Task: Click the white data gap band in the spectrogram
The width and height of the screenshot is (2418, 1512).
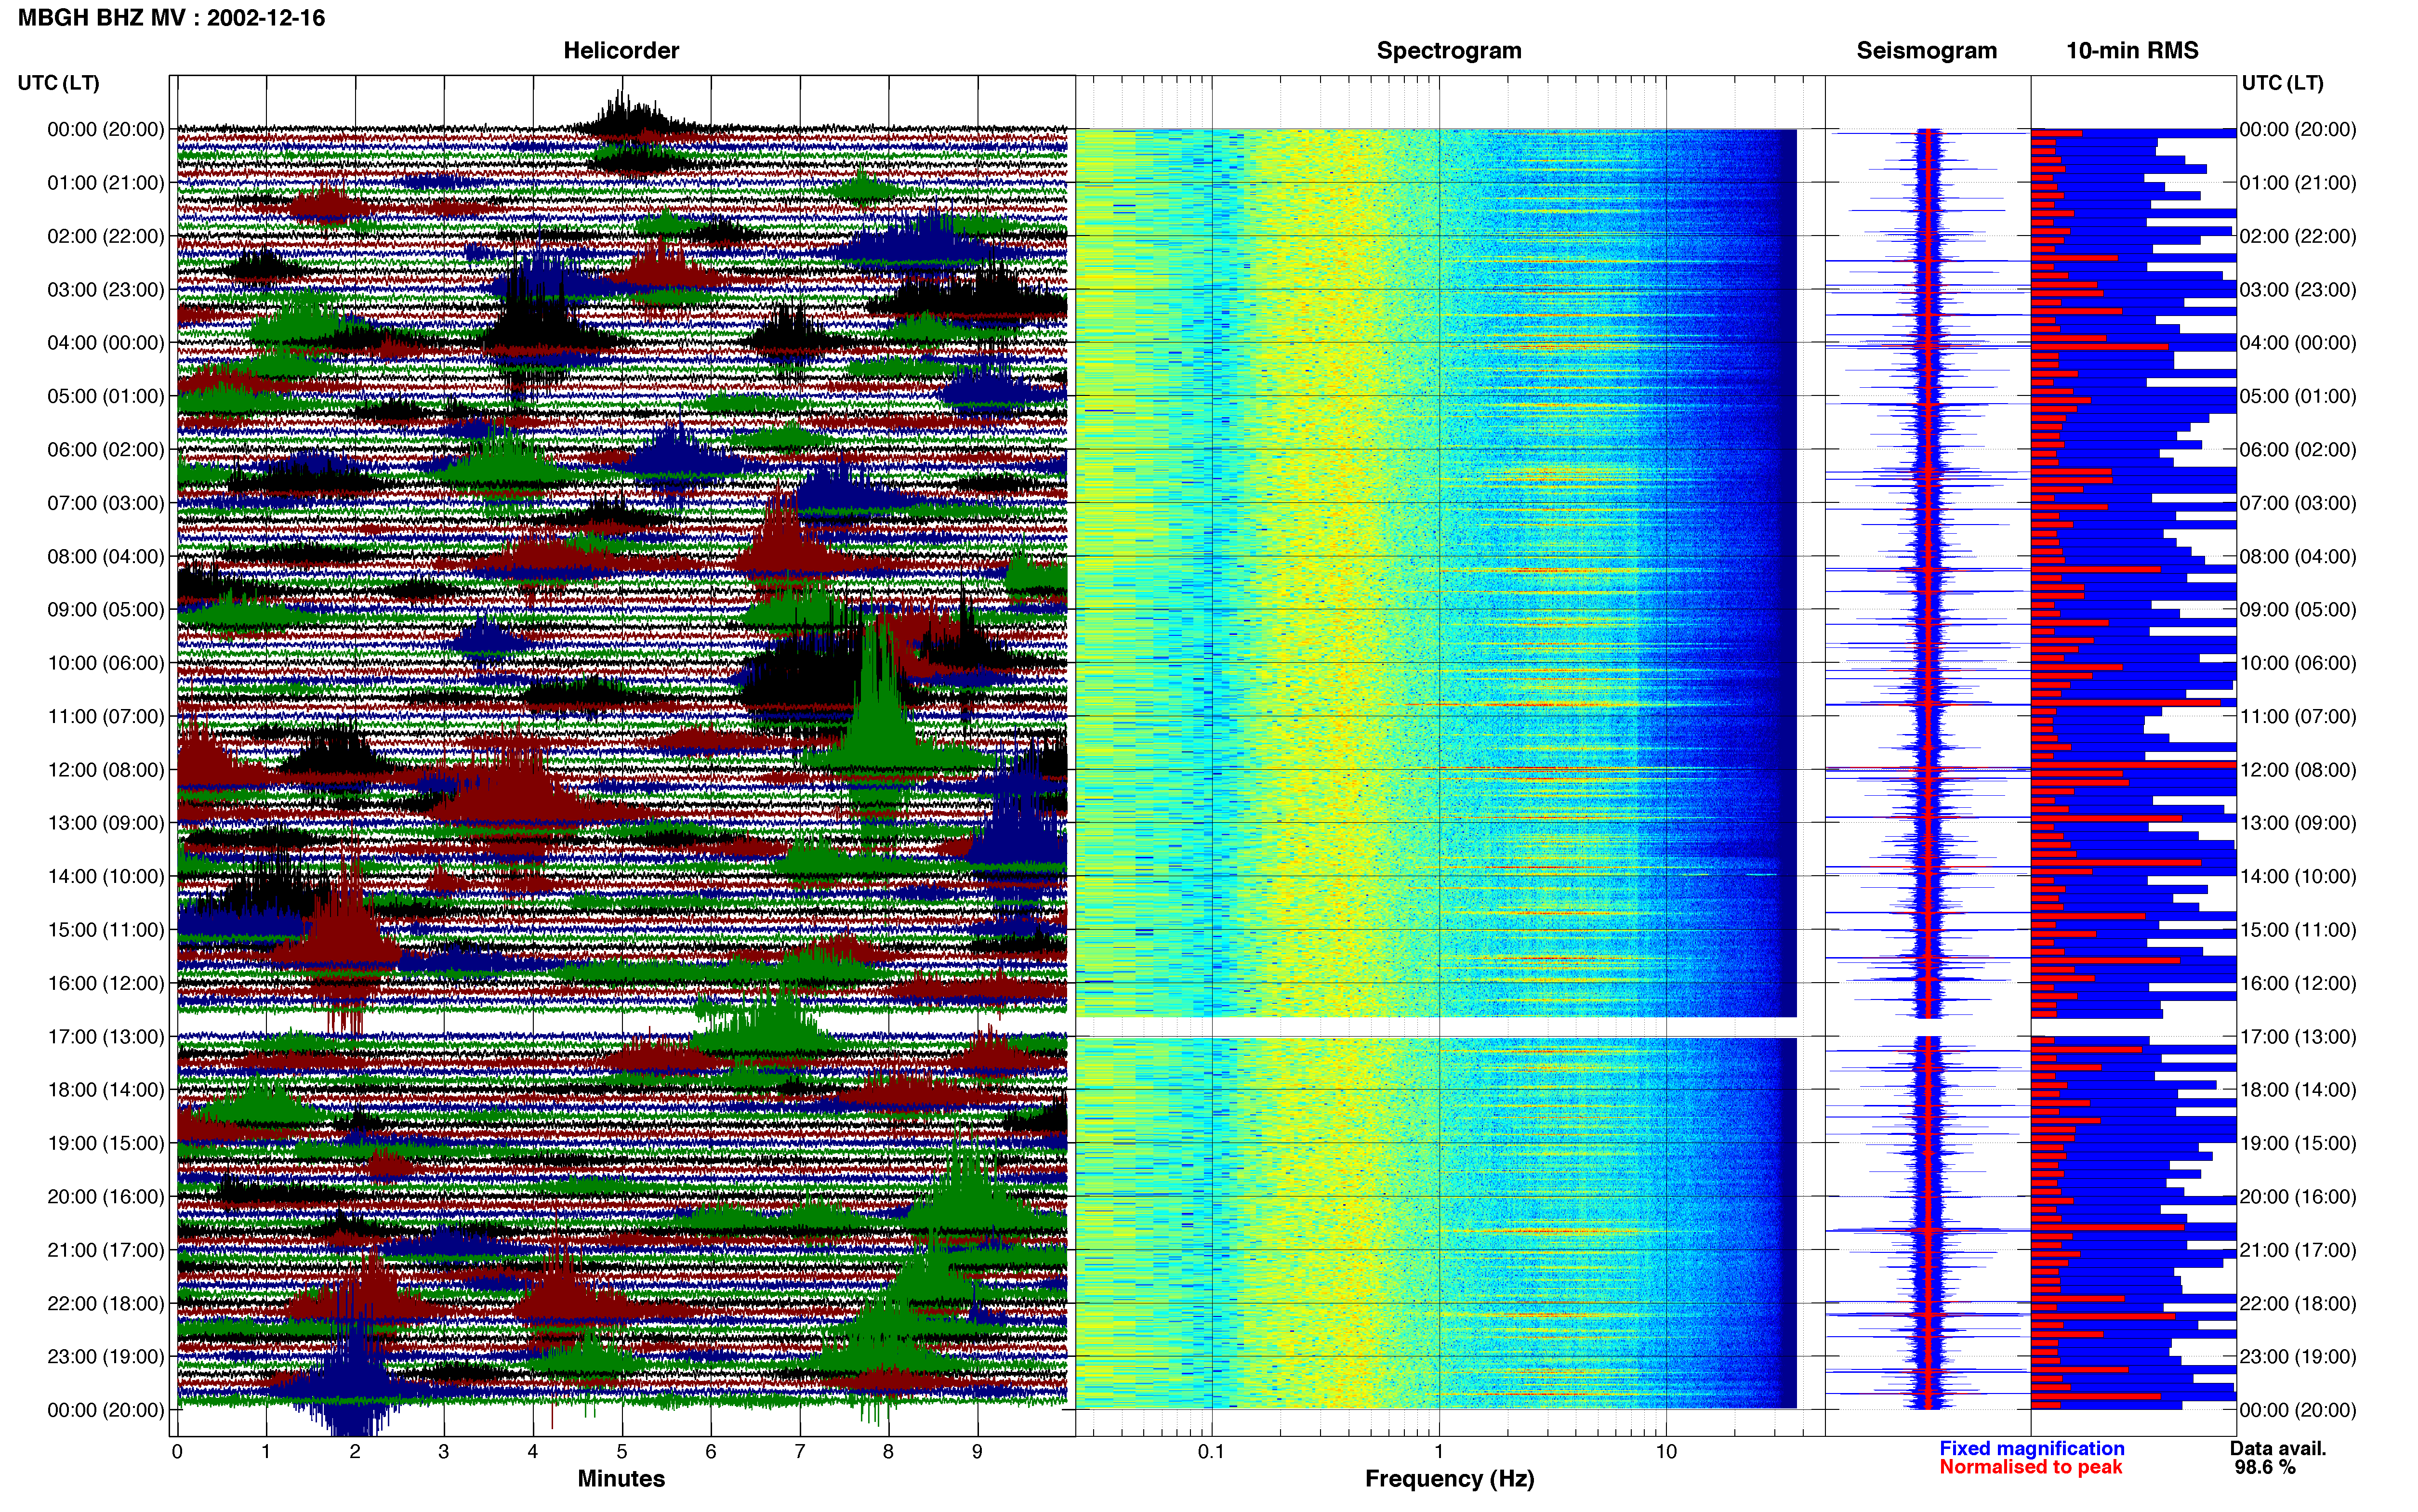Action: coord(1436,1028)
